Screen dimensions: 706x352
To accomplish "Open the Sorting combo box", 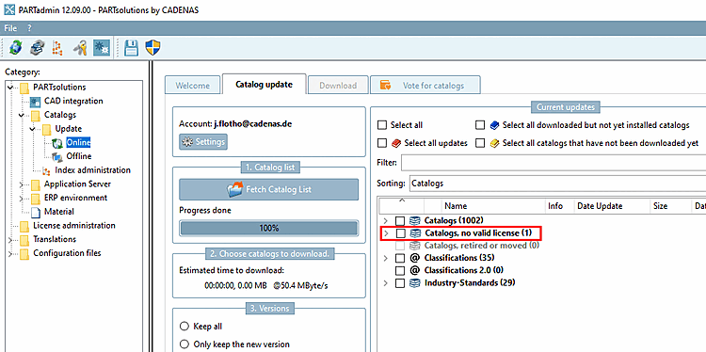I will pos(557,184).
